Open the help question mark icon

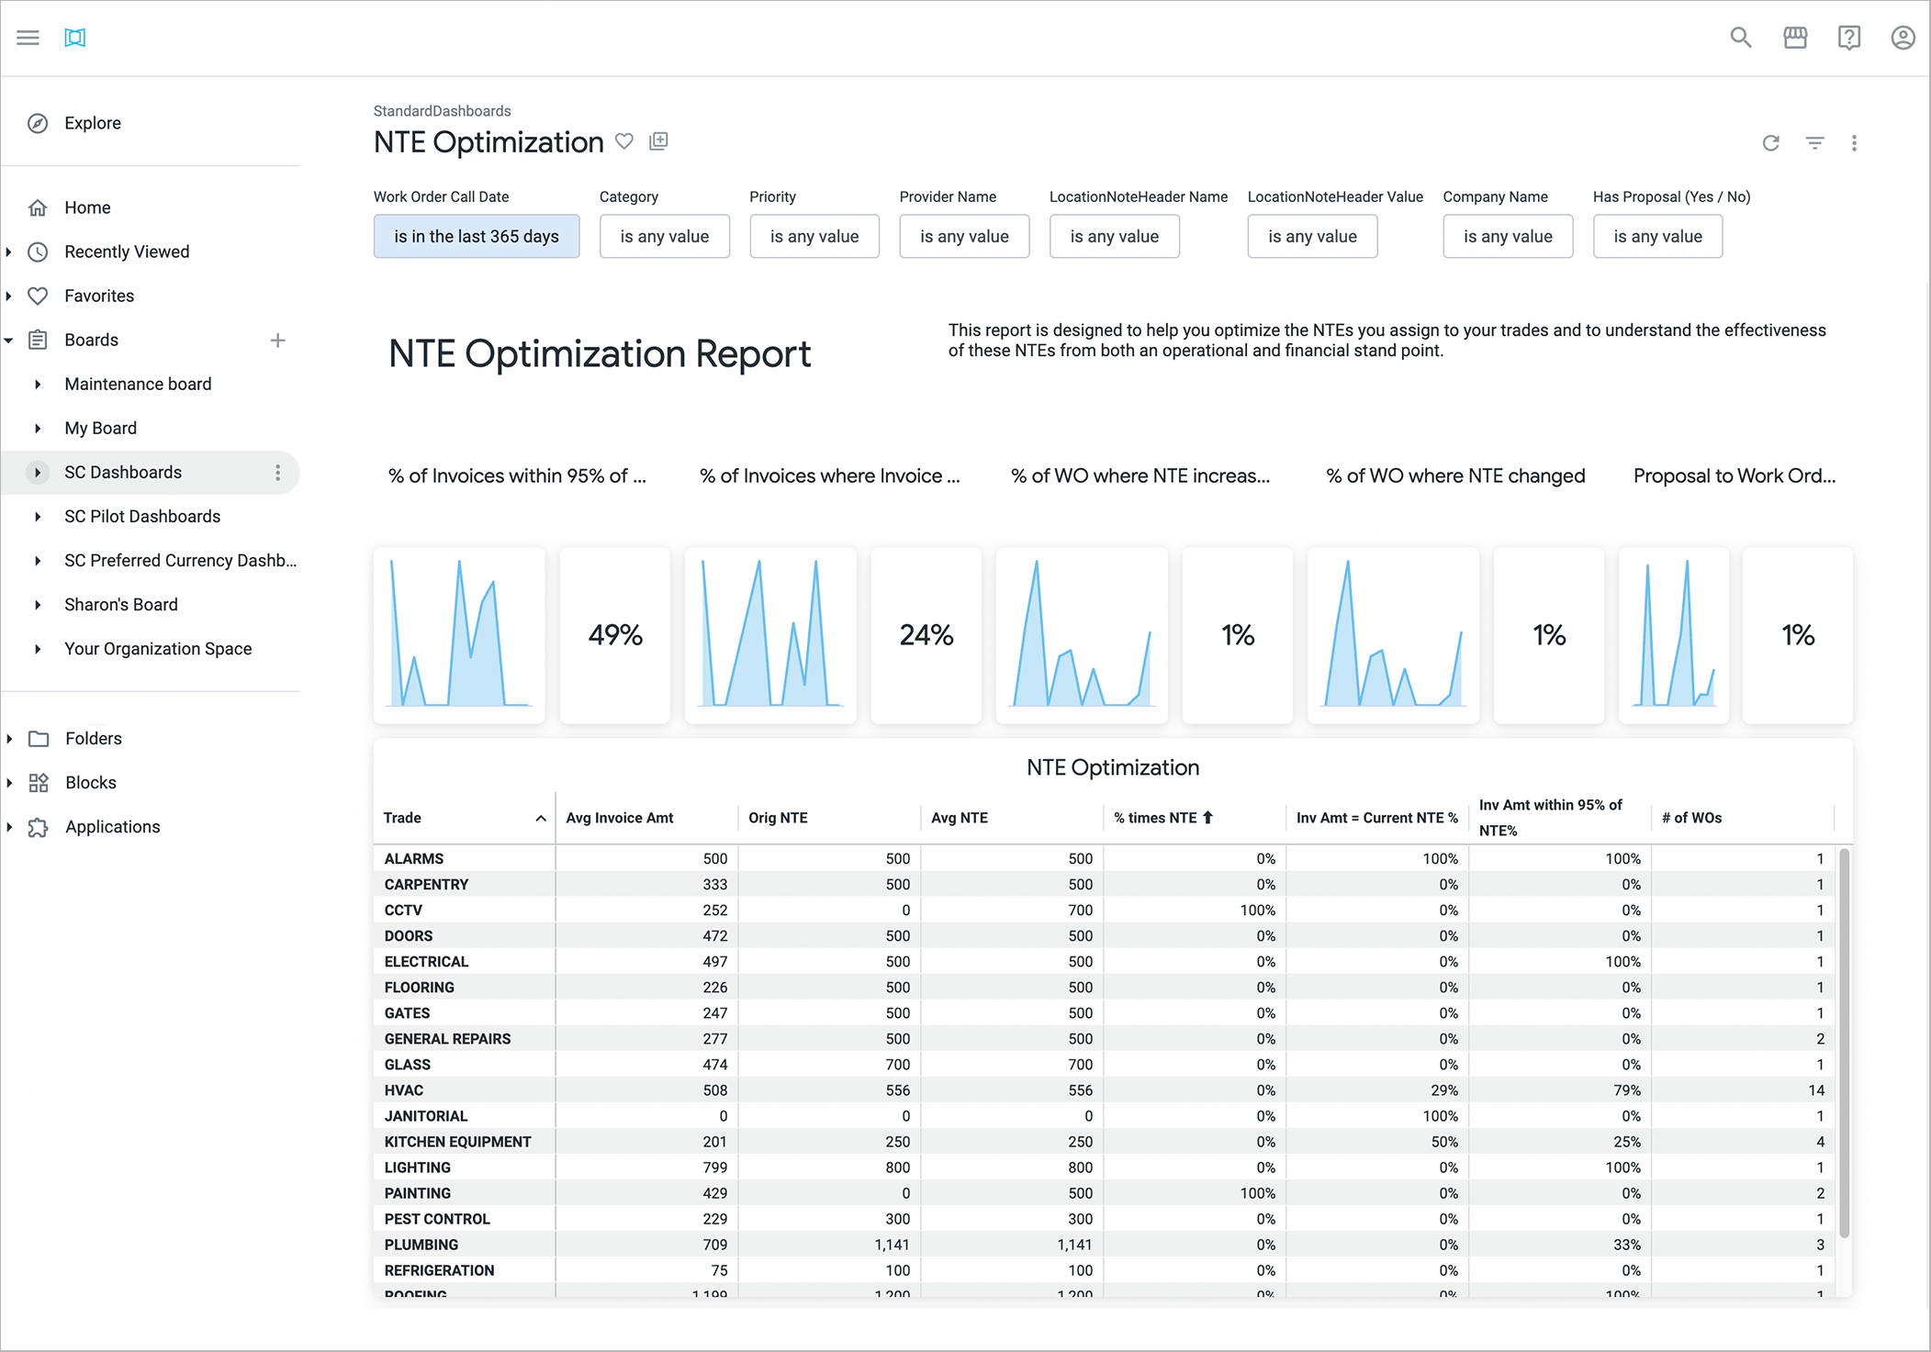click(x=1848, y=38)
